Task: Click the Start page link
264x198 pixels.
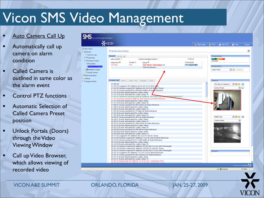Action: [202, 45]
